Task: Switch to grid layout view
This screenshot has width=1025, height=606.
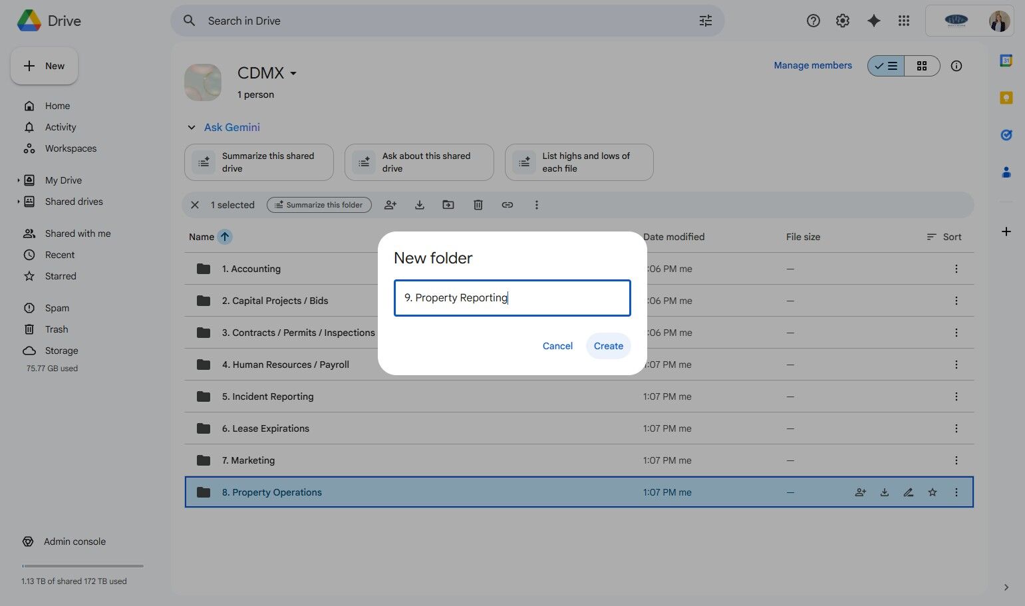Action: click(x=922, y=66)
